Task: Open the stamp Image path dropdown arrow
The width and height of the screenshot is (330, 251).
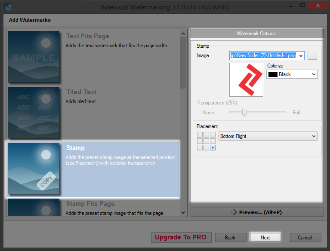Action: [x=300, y=55]
